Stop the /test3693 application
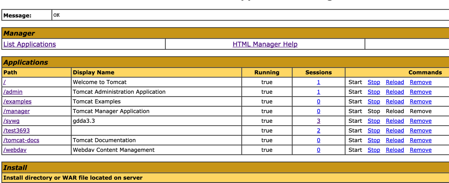The image size is (449, 183). tap(374, 130)
